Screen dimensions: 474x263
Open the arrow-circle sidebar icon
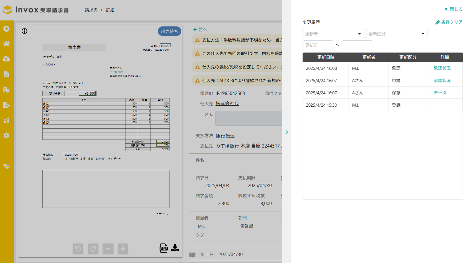pos(6,29)
